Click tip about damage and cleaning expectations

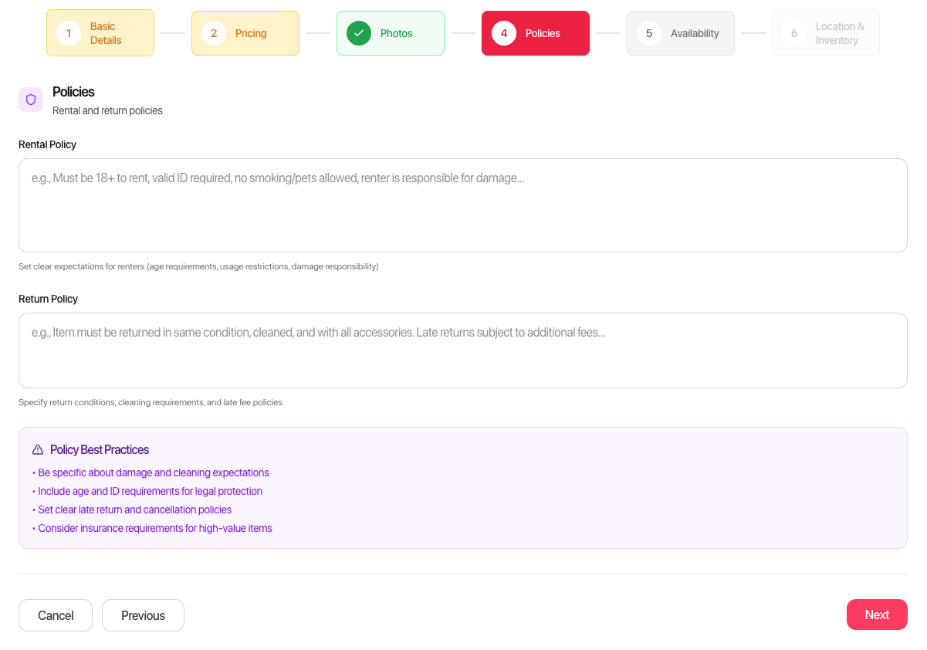(x=151, y=472)
